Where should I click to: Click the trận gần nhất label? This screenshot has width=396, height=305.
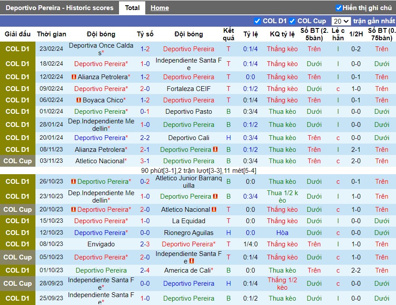point(374,21)
